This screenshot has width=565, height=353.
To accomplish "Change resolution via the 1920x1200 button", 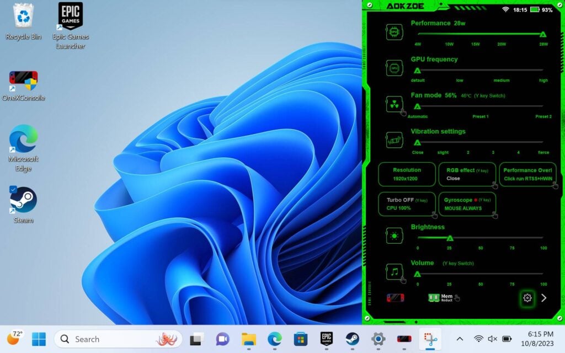I will click(x=406, y=174).
